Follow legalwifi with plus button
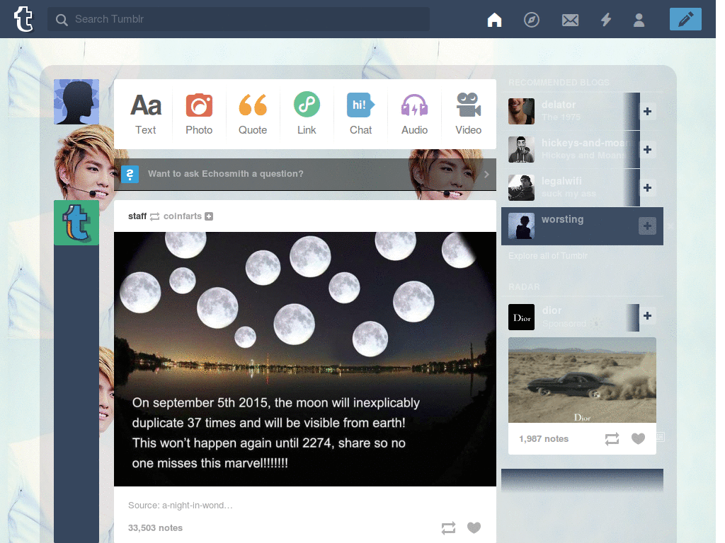The width and height of the screenshot is (725, 543). point(647,187)
